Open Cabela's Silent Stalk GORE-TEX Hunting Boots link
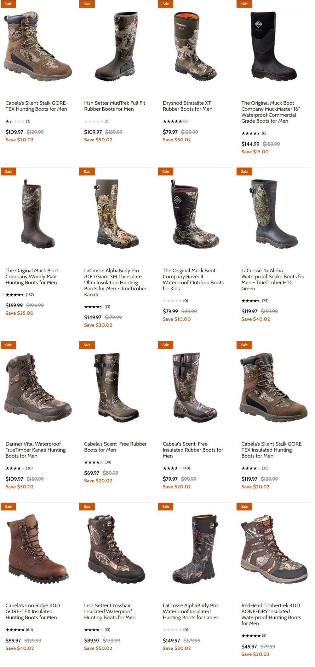 point(37,106)
